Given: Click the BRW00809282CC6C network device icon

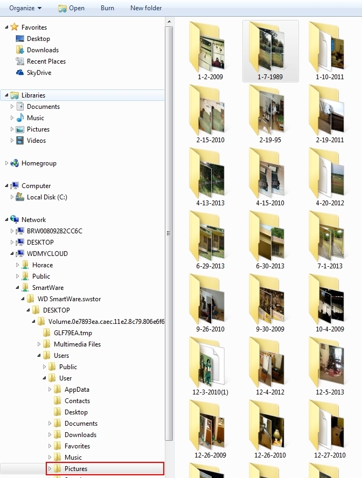Looking at the screenshot, I should pyautogui.click(x=20, y=231).
